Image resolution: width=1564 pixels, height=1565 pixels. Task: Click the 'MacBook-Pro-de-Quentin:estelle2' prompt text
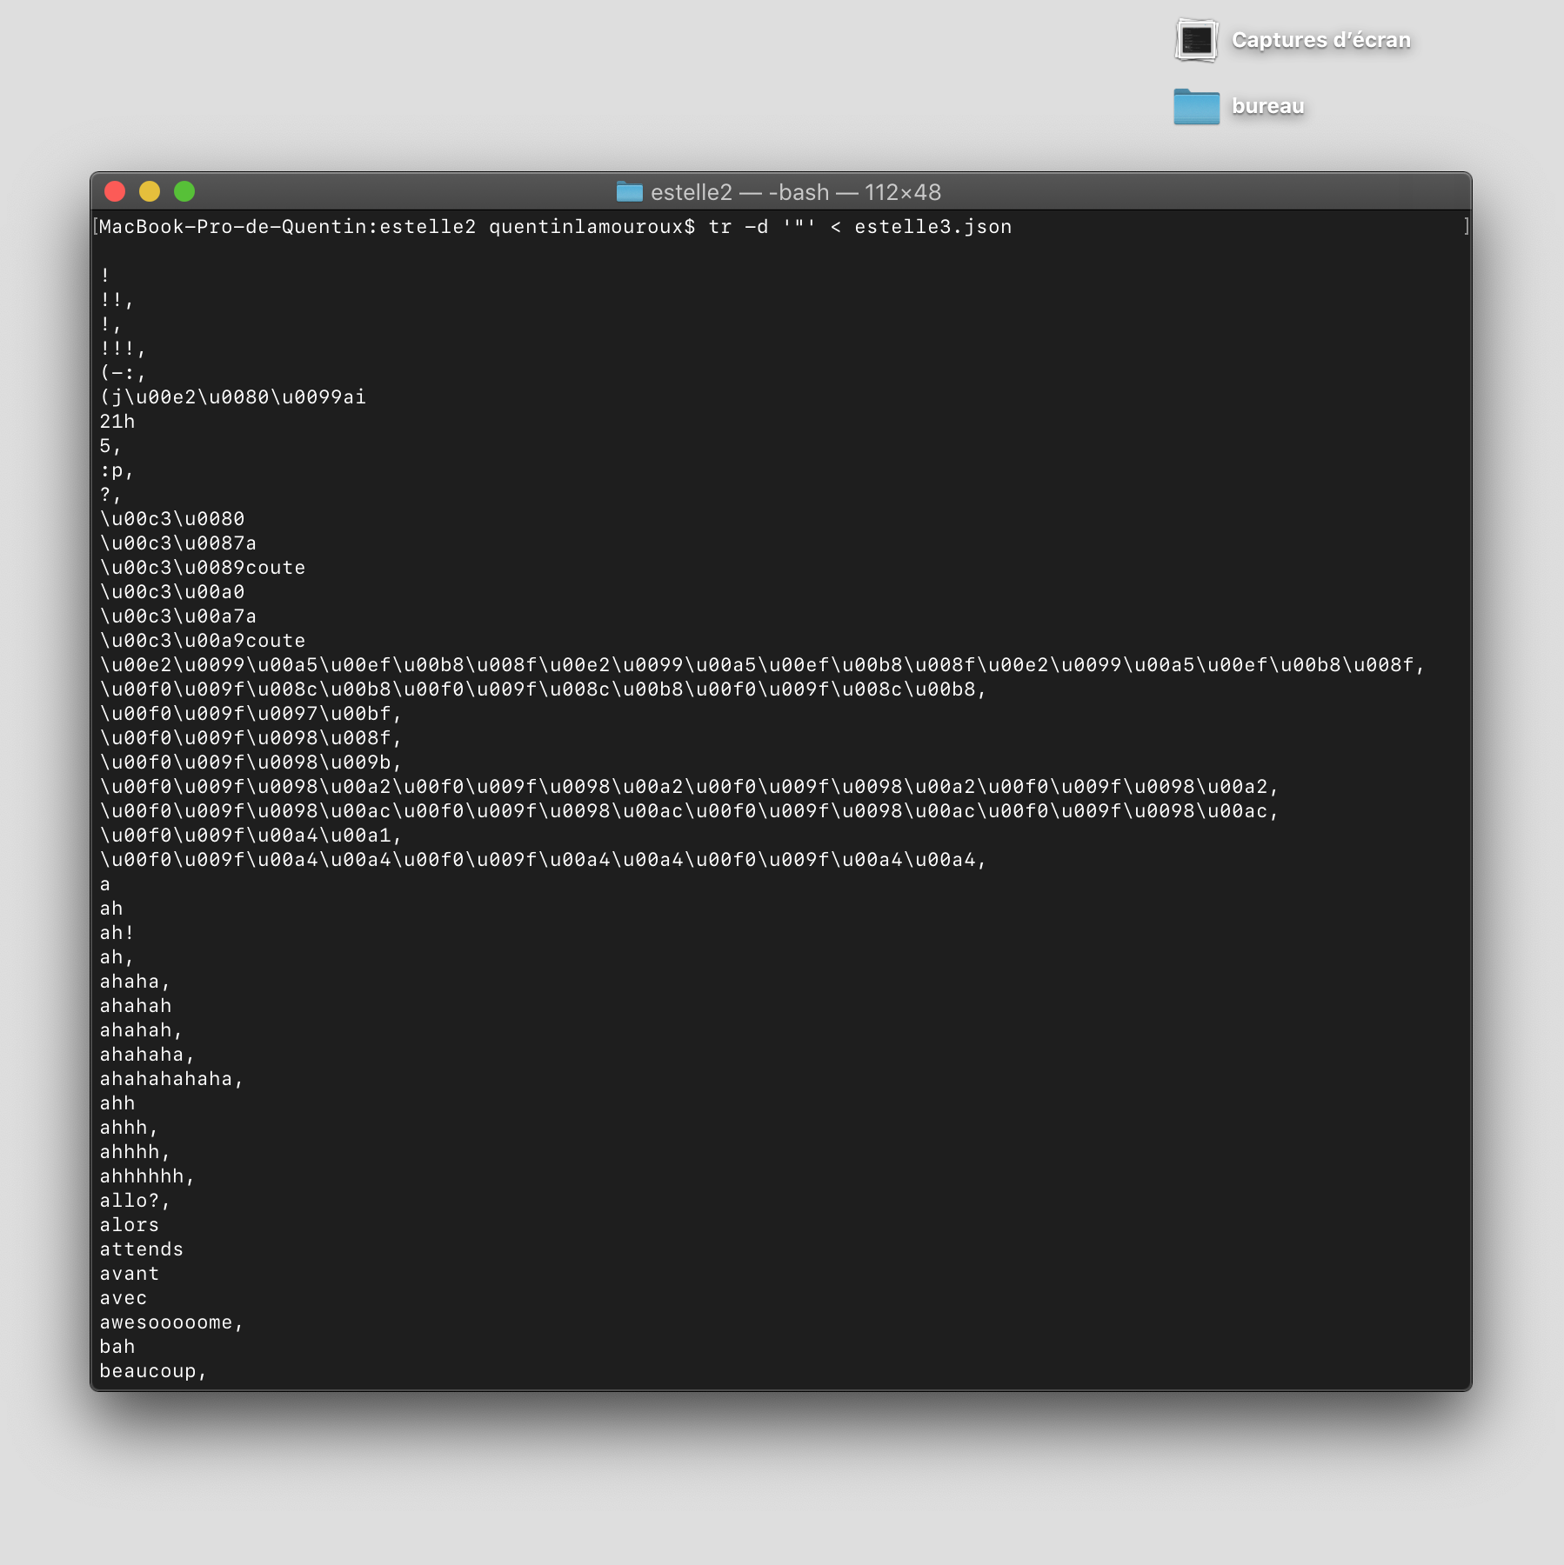[x=287, y=227]
